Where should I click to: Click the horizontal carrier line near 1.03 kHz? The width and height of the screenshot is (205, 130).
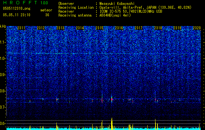104,53
